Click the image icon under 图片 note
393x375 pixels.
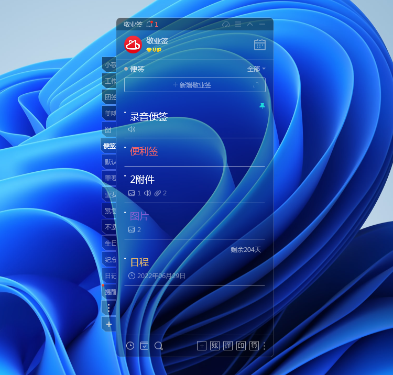coord(132,229)
